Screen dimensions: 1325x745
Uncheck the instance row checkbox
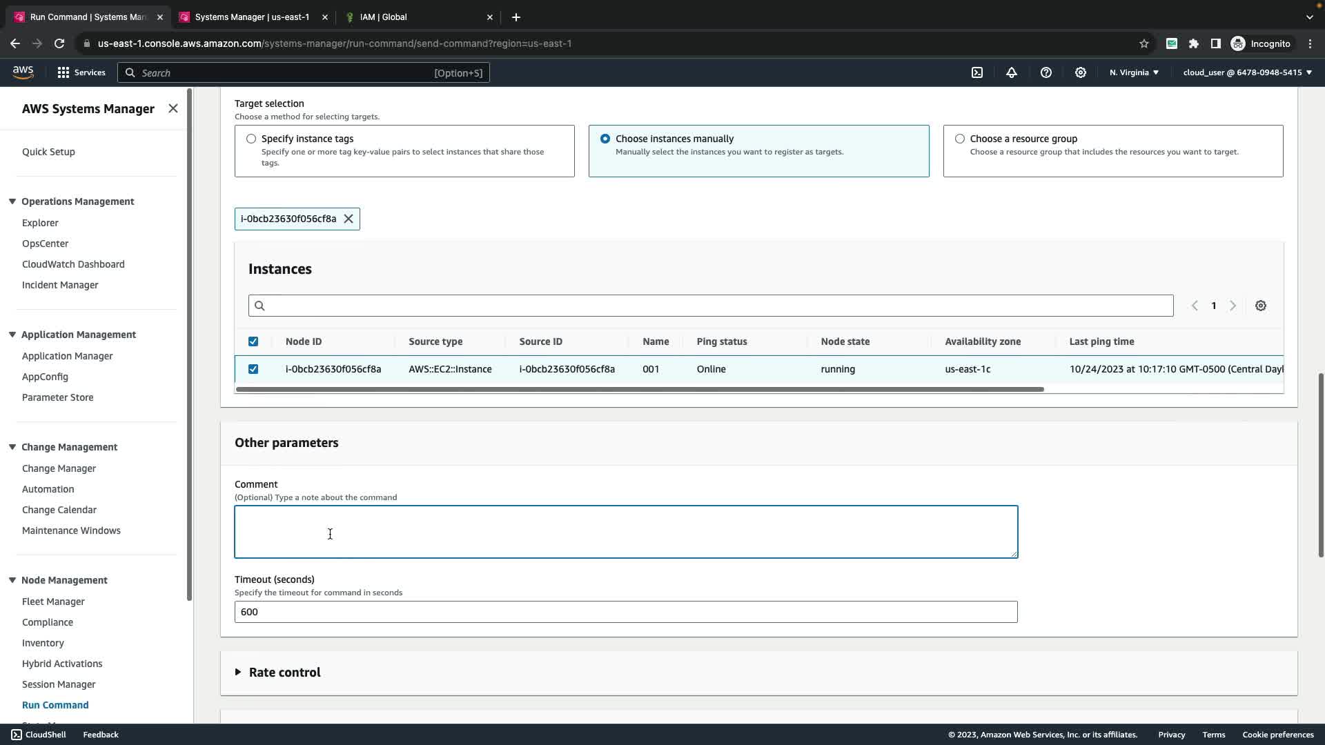253,369
